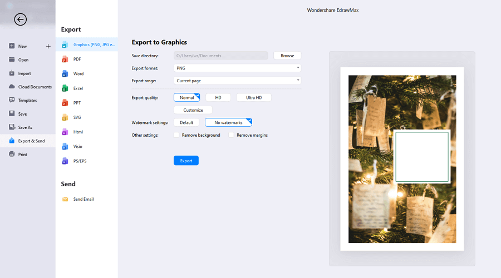Click the Print printer icon

[x=12, y=154]
